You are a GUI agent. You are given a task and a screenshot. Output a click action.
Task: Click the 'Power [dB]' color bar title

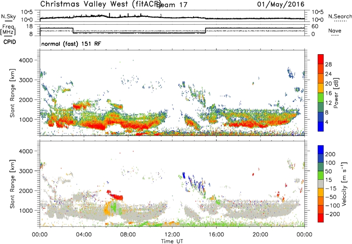click(x=336, y=93)
